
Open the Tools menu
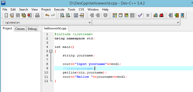[71, 10]
